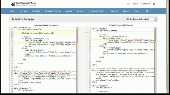Open the dashboard link
The image size is (170, 95).
[146, 4]
